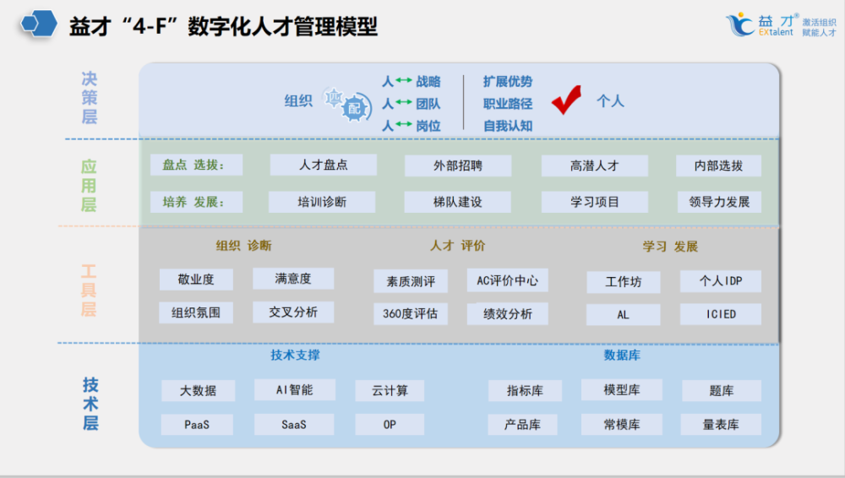The image size is (845, 478).
Task: Click the 模型库 box
Action: pyautogui.click(x=622, y=389)
